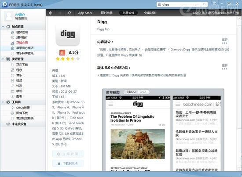Go forward with the right arrow button
242x177 pixels.
[60, 13]
